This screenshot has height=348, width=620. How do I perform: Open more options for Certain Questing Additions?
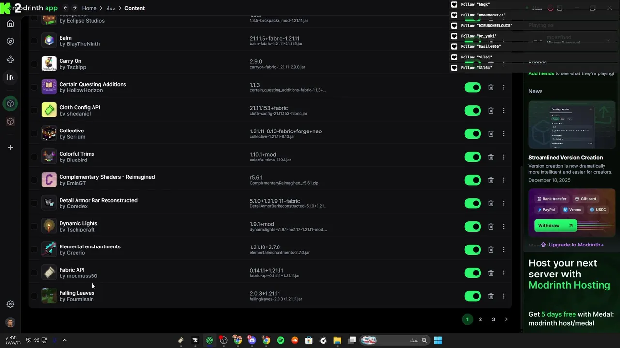coord(504,87)
